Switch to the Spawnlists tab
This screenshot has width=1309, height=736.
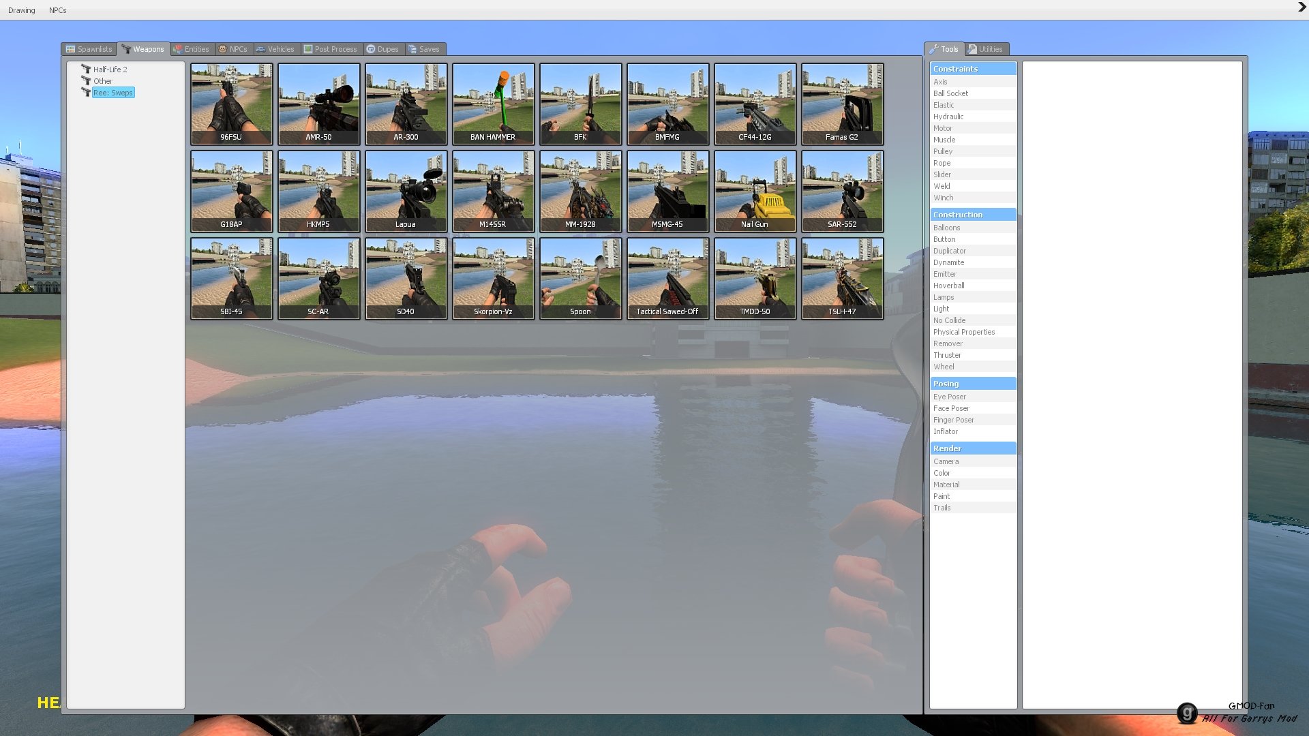(89, 49)
